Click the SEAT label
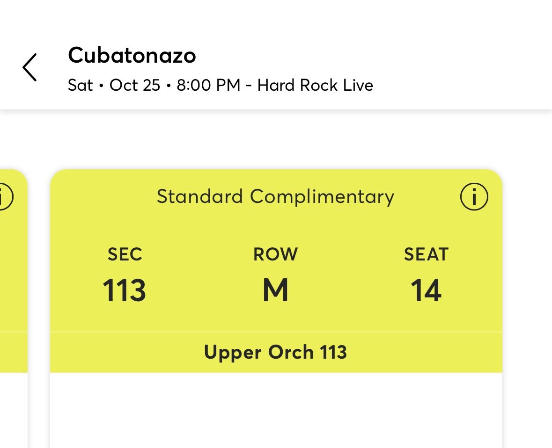This screenshot has height=448, width=552. (x=426, y=254)
